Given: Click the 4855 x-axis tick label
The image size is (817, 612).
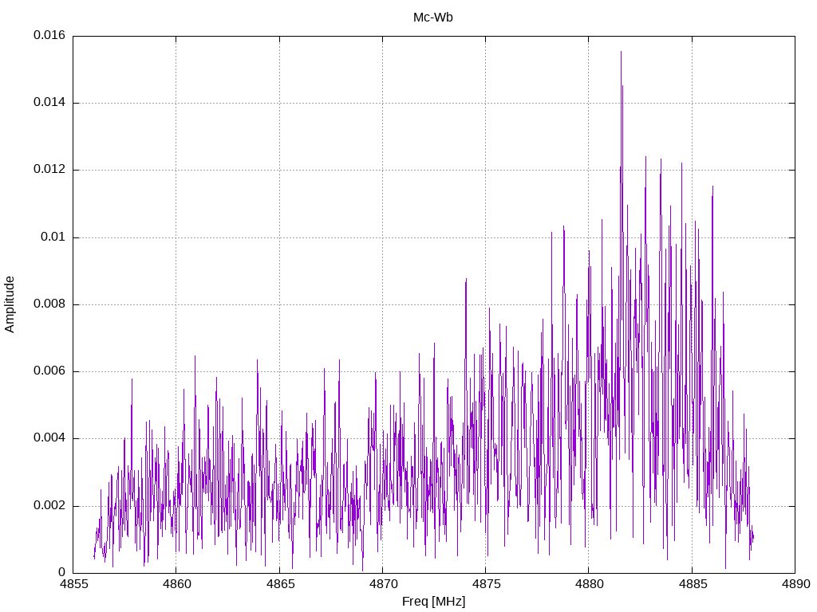Looking at the screenshot, I should (x=73, y=584).
